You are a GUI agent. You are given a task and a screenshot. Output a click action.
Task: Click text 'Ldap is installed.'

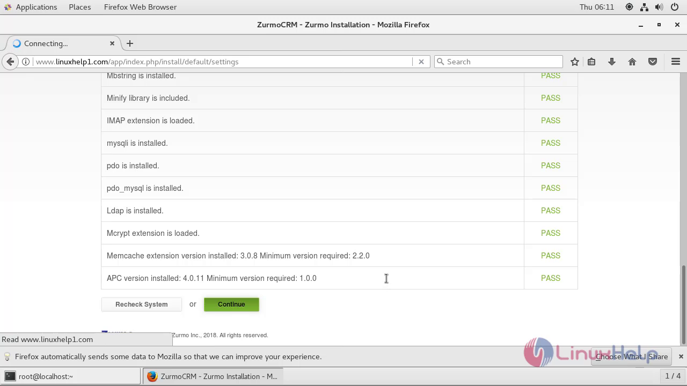click(x=135, y=211)
